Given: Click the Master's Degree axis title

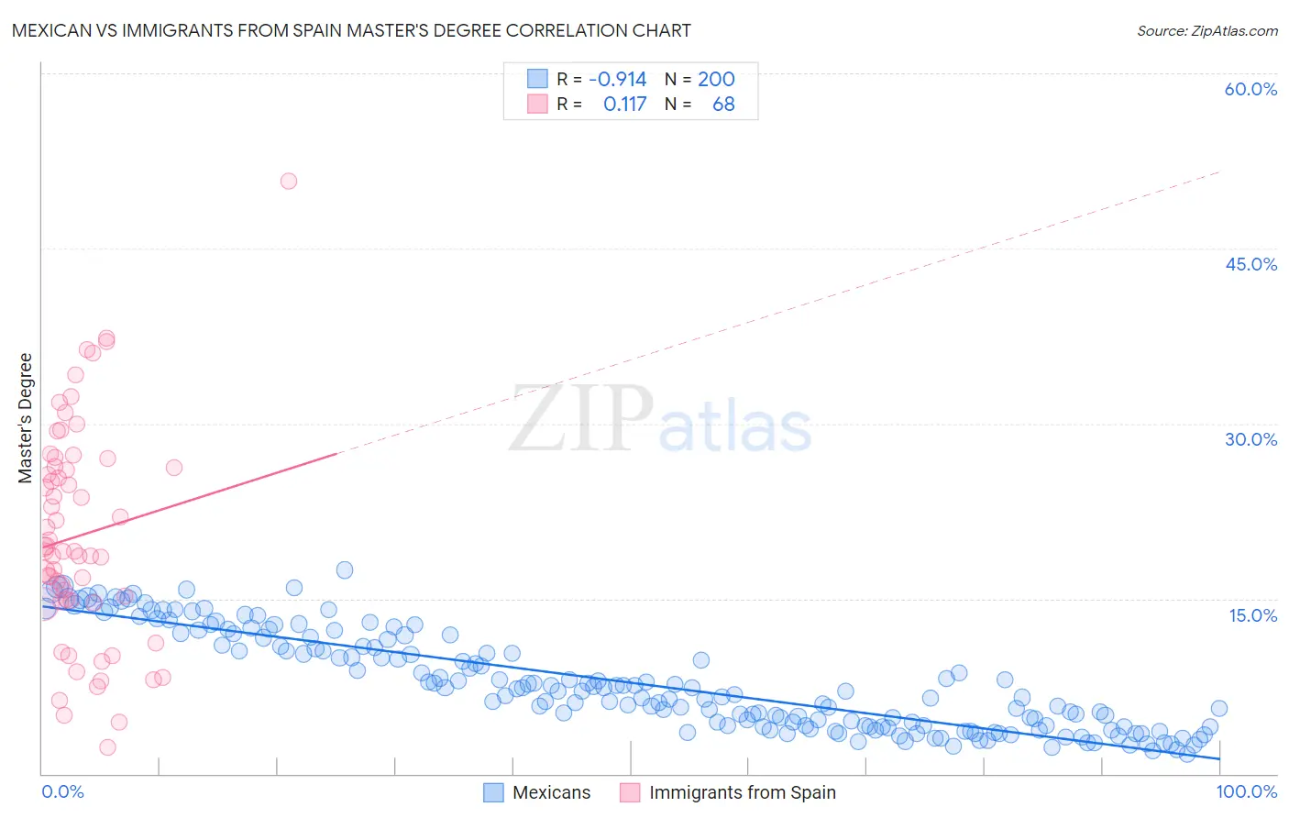Looking at the screenshot, I should click(25, 418).
